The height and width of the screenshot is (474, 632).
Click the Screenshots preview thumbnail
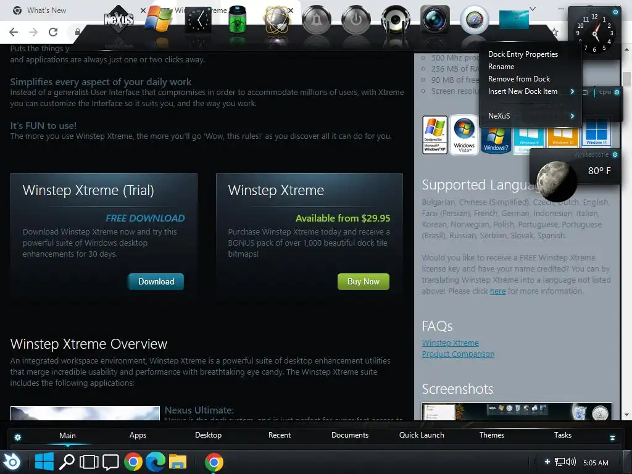click(517, 411)
